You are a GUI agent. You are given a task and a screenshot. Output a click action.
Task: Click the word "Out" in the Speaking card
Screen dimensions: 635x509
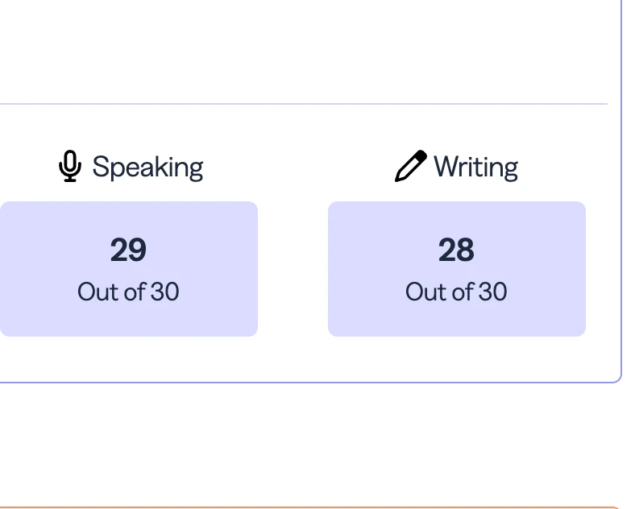pos(96,292)
